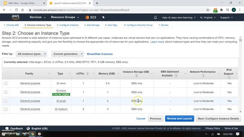The width and height of the screenshot is (244, 137).
Task: Sort by the Family column arrow
Action: pyautogui.click(x=49, y=73)
